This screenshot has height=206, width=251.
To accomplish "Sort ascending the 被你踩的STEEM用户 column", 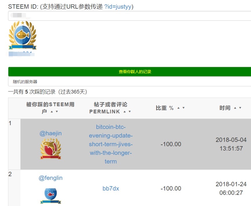I will coord(52,112).
